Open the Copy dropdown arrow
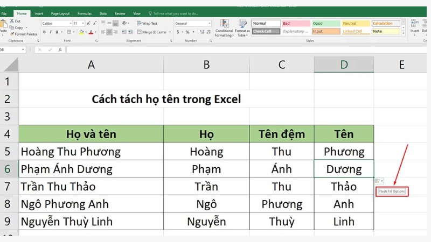Image resolution: width=431 pixels, height=242 pixels. 26,27
